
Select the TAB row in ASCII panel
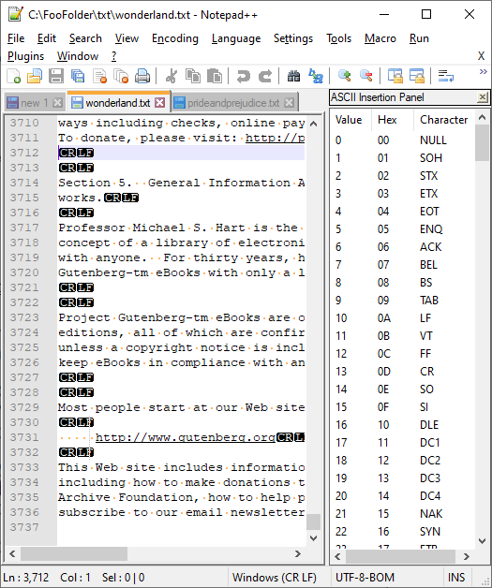[403, 300]
